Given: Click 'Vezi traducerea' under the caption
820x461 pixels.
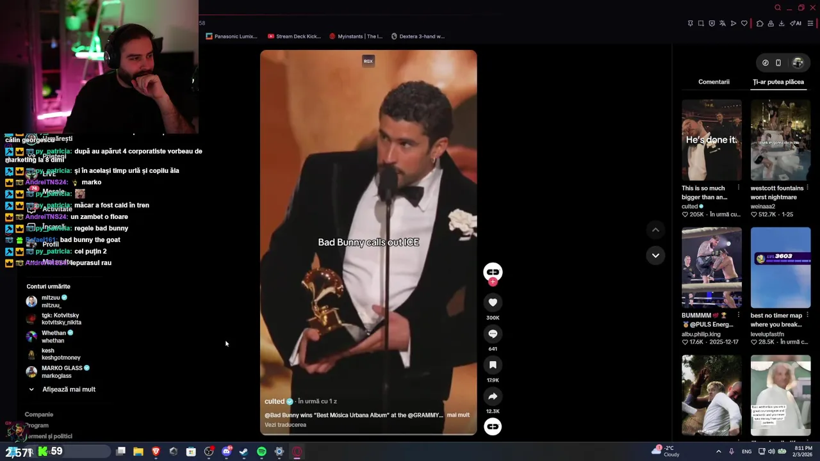Looking at the screenshot, I should tap(285, 425).
